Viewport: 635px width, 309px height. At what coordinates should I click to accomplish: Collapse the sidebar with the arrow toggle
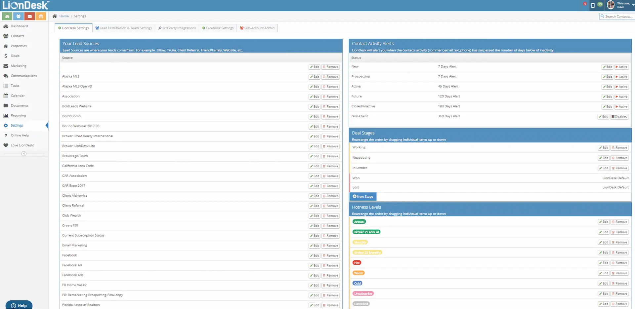click(24, 154)
